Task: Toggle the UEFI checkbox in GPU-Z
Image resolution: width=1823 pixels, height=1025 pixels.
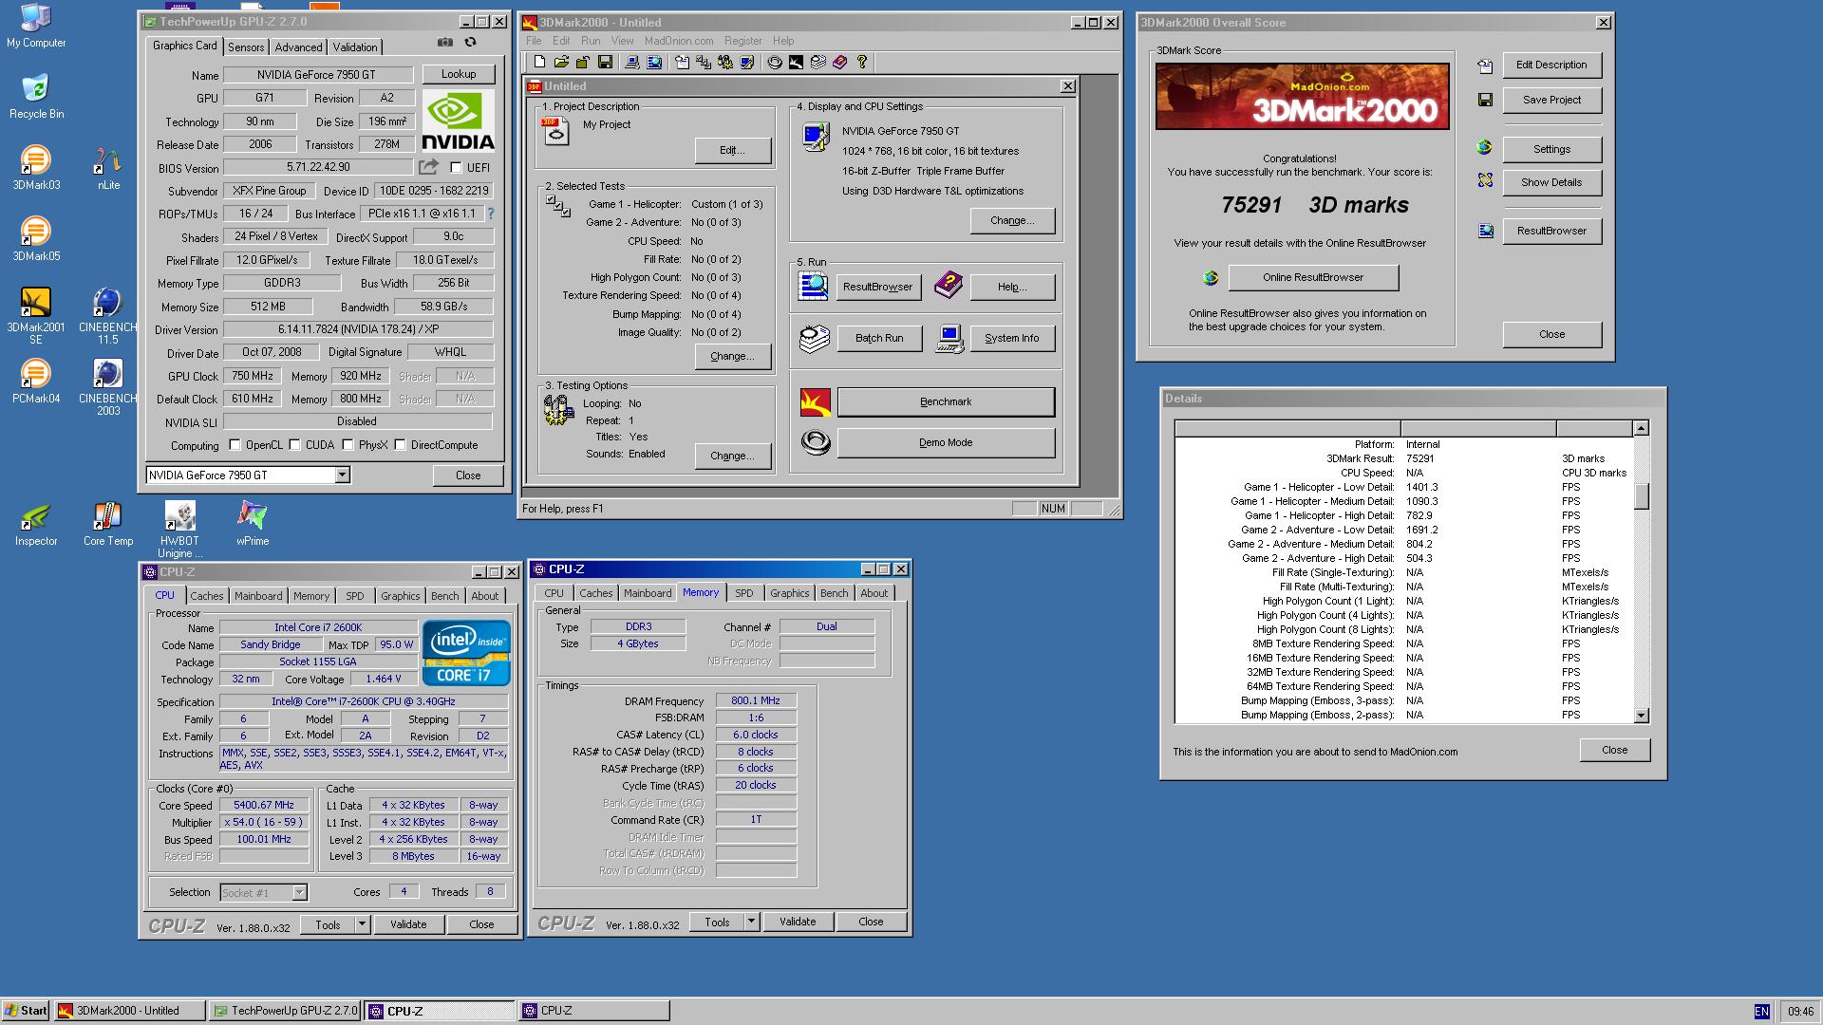Action: click(456, 168)
